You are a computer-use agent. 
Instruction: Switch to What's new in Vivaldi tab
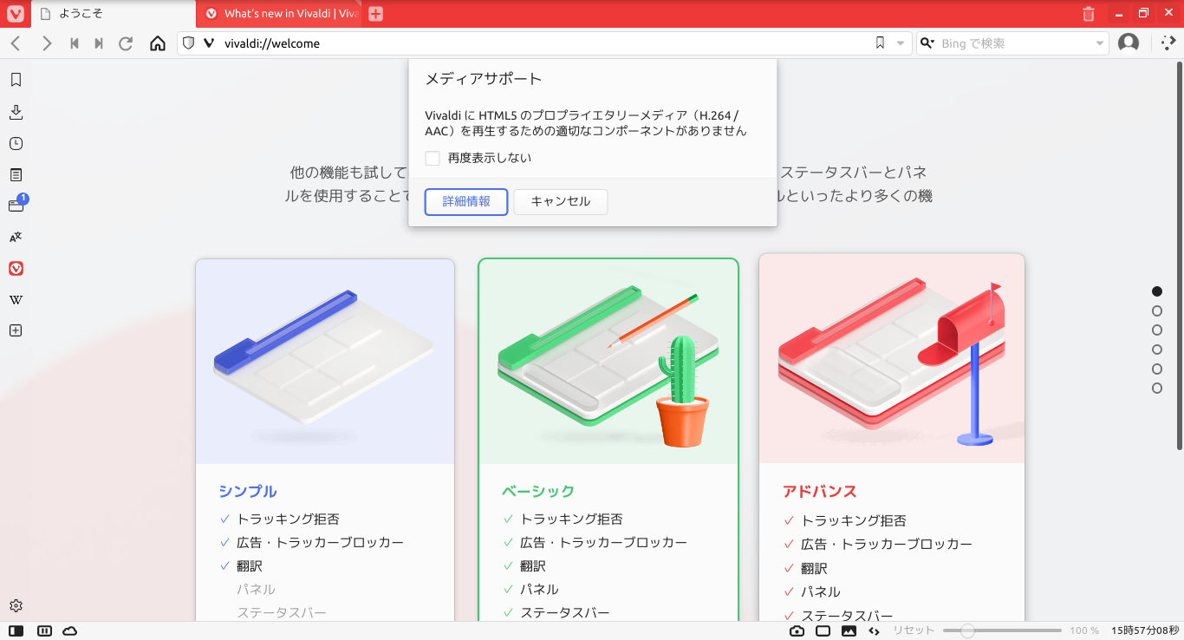(280, 14)
